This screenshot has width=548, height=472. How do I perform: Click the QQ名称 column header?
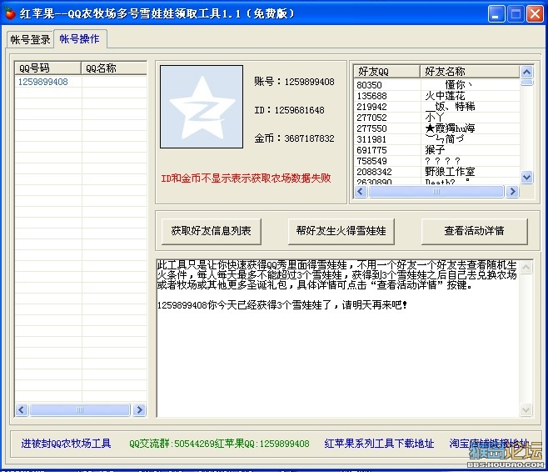click(114, 68)
